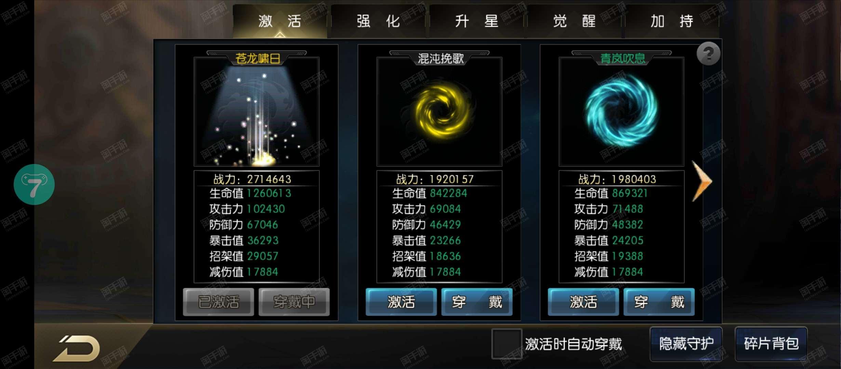This screenshot has height=369, width=841.
Task: Open the 觉醒 tab
Action: [575, 21]
